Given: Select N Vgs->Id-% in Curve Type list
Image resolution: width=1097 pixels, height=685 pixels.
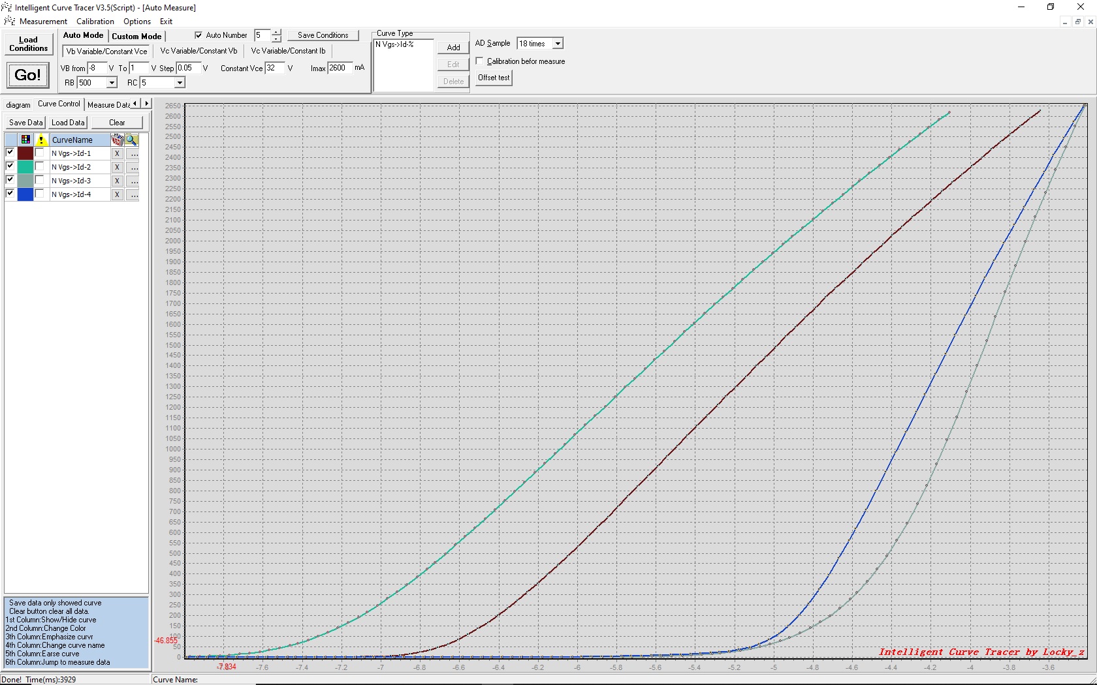Looking at the screenshot, I should [394, 44].
